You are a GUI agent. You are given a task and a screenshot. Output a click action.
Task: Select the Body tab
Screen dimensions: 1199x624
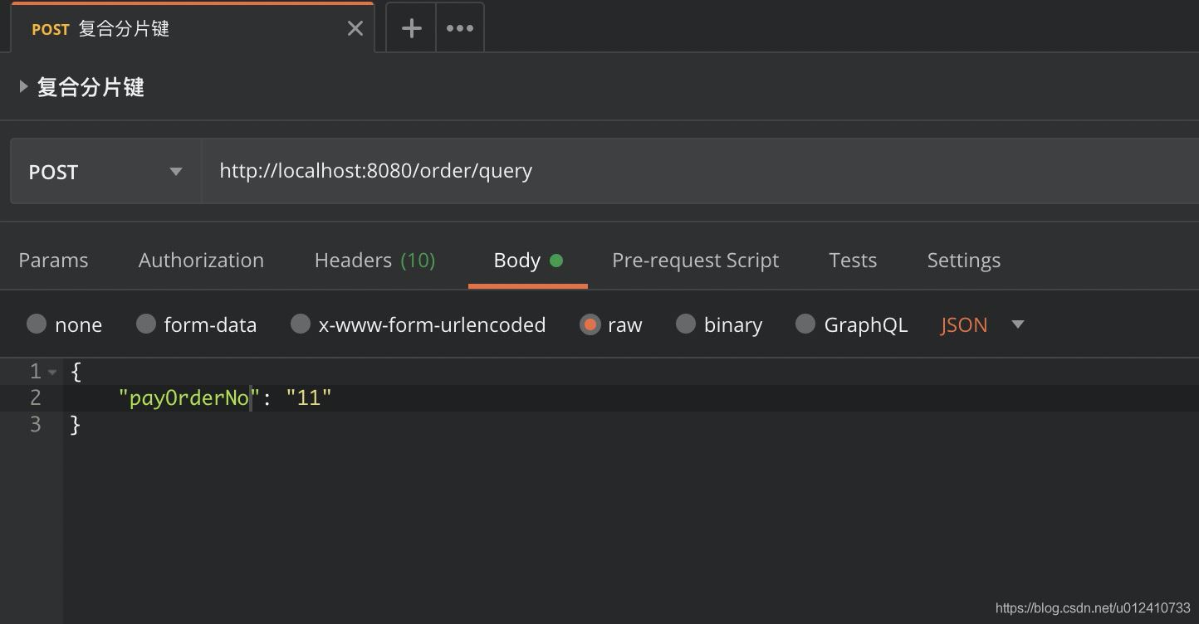tap(517, 261)
